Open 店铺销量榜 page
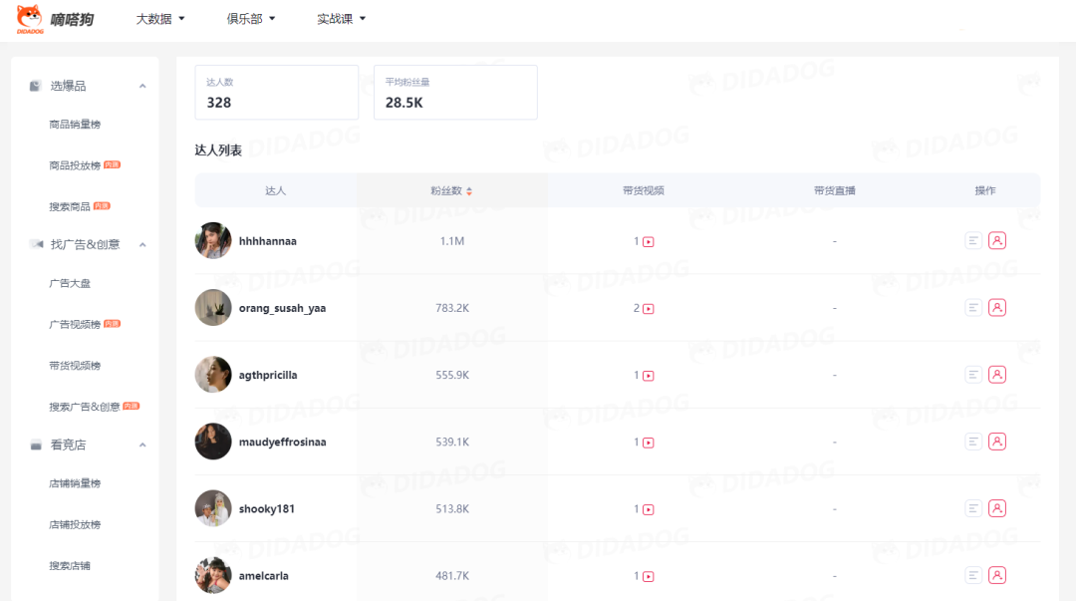This screenshot has width=1076, height=601. [x=75, y=483]
